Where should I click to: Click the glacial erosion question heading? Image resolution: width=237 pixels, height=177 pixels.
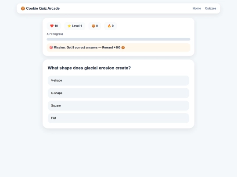(89, 68)
